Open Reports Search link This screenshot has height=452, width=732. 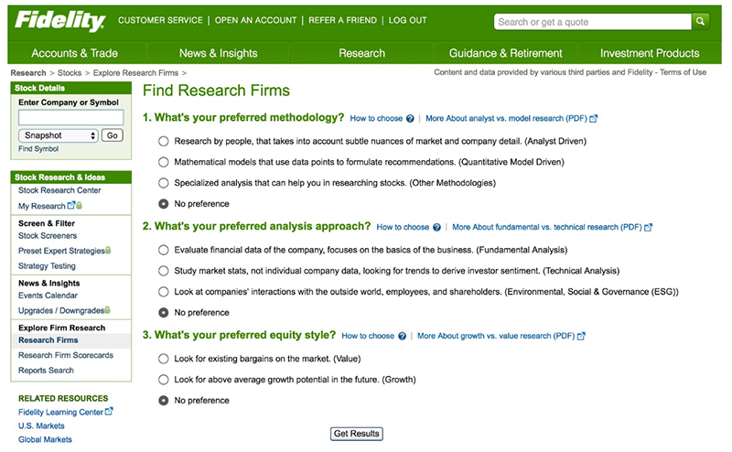[x=47, y=371]
